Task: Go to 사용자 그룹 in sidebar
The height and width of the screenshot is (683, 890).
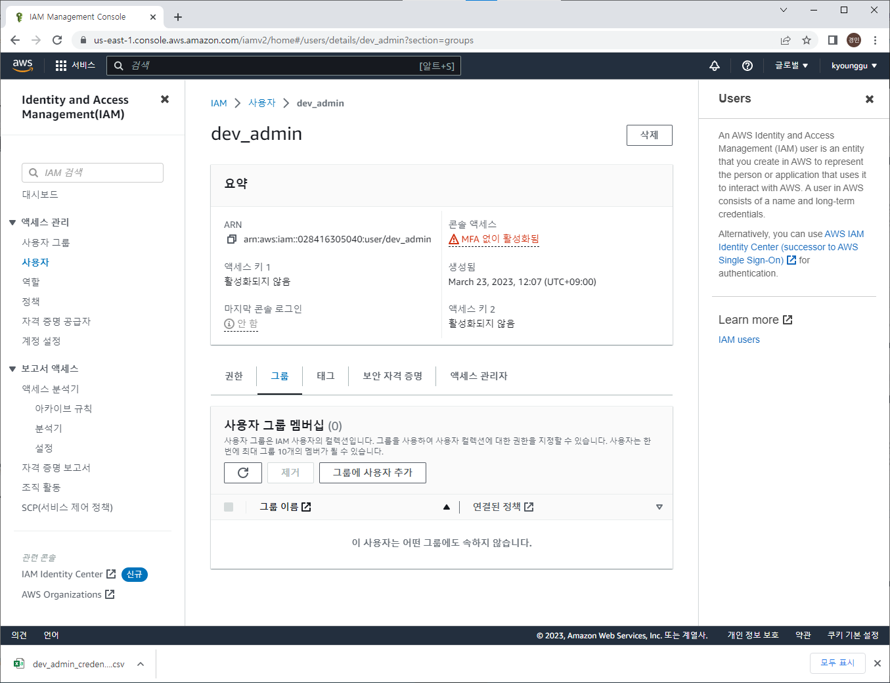Action: pyautogui.click(x=46, y=242)
